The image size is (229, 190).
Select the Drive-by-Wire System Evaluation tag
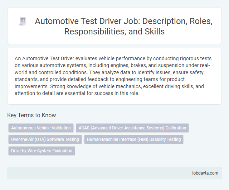tap(42, 151)
